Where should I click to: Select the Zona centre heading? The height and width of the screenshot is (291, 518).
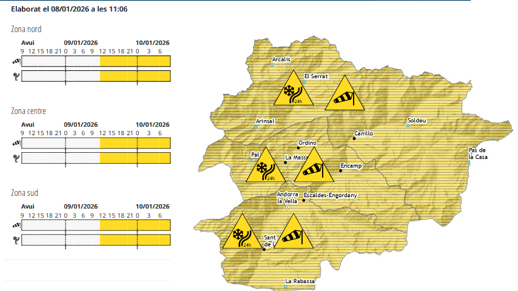29,111
